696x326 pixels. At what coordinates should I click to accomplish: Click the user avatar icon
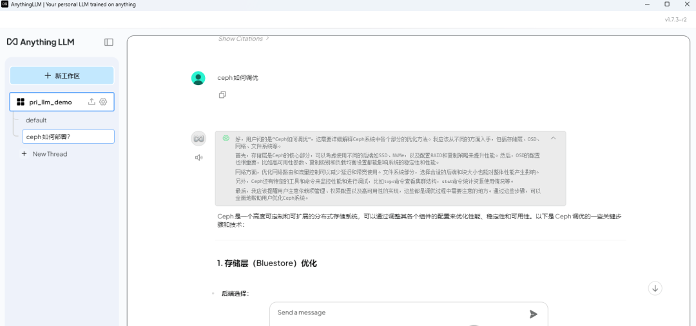[x=198, y=78]
